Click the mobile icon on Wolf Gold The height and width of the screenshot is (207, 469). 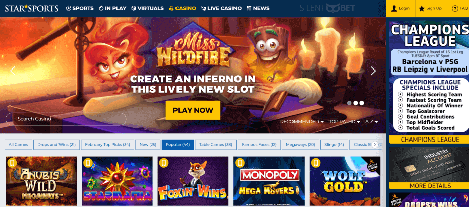pos(316,163)
